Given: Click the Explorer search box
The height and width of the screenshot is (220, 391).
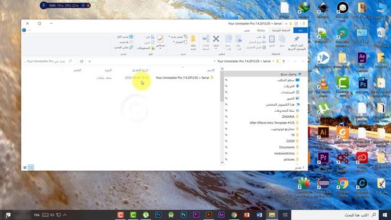Looking at the screenshot, I should 49,61.
